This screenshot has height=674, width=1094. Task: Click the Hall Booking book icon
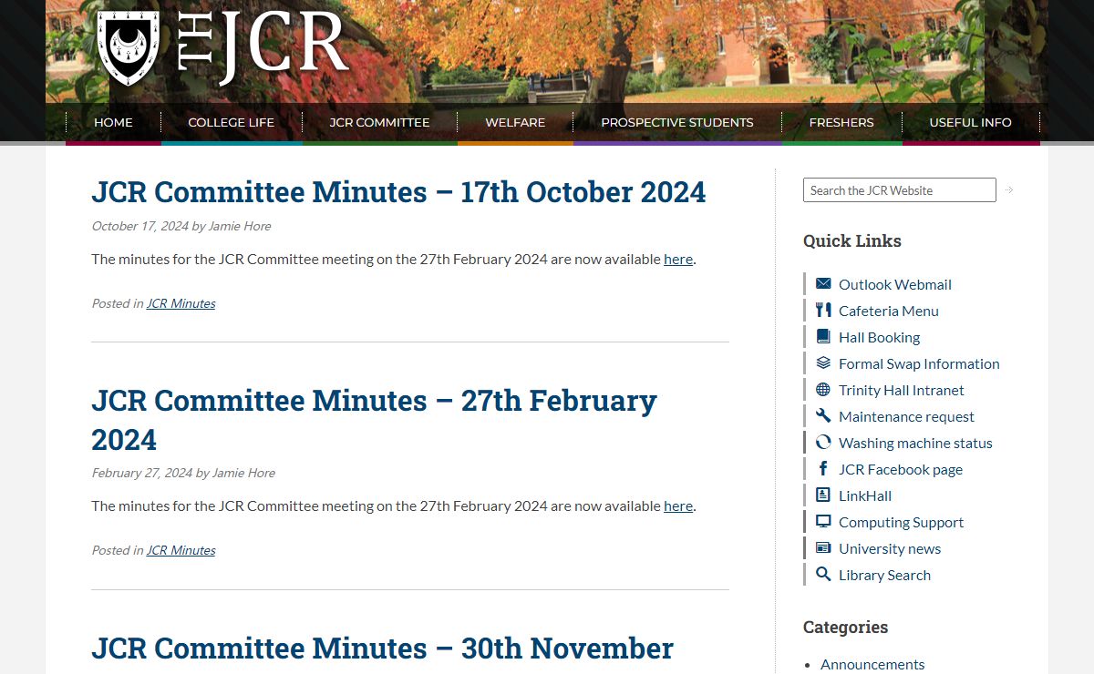point(823,336)
